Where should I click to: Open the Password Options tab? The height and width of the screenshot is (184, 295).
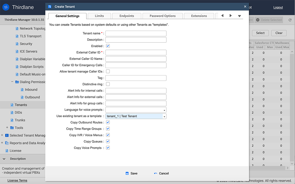click(163, 16)
